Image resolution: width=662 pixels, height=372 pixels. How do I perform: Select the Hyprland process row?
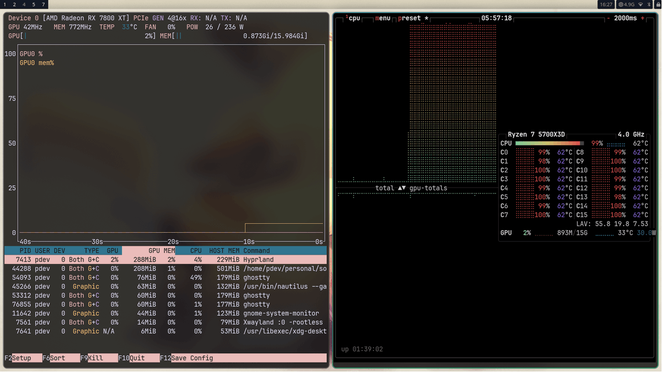click(x=165, y=260)
